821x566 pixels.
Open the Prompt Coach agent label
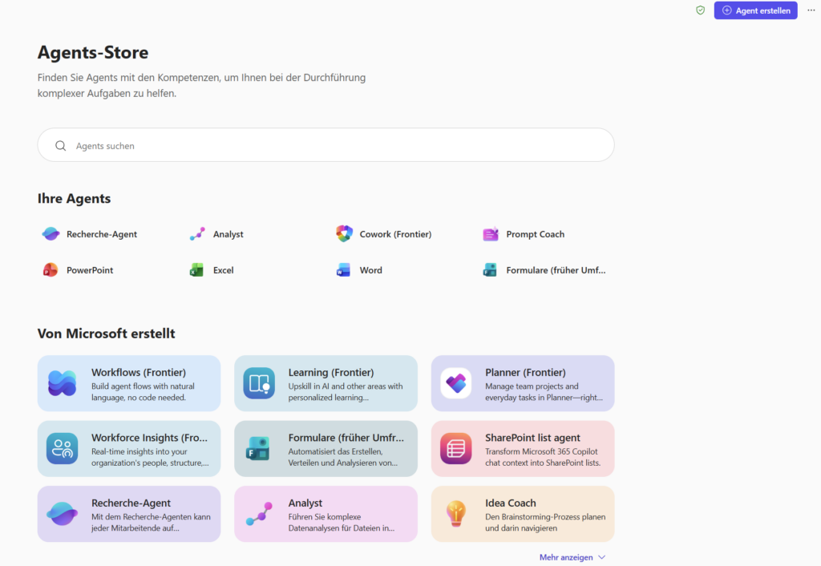coord(535,234)
